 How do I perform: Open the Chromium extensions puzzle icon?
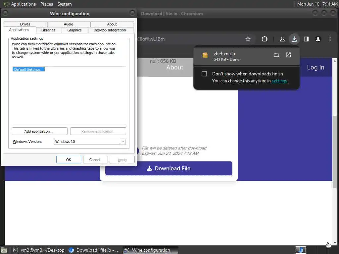265,39
